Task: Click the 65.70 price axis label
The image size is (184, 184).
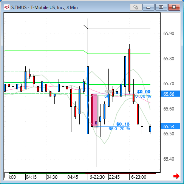Action: (169, 84)
